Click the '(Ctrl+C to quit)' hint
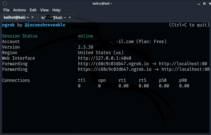This screenshot has width=211, height=135. tap(189, 25)
